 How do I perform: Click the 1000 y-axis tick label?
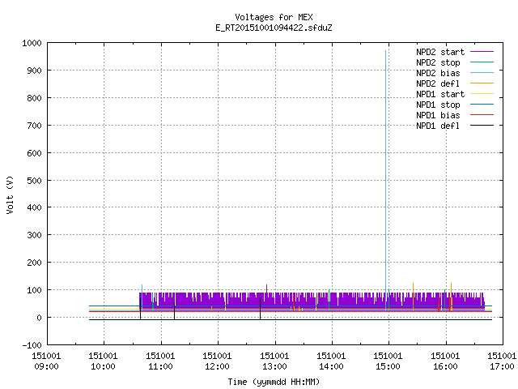tap(32, 43)
